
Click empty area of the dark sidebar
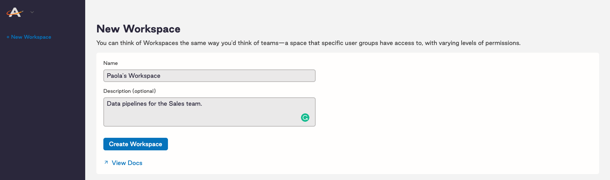pyautogui.click(x=43, y=112)
